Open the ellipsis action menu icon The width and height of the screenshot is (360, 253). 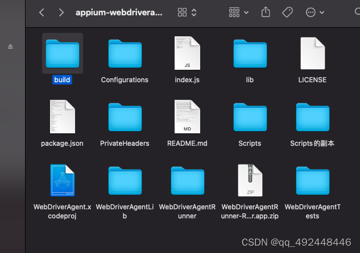(311, 12)
